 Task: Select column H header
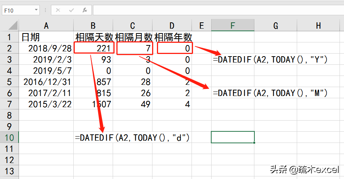tap(318, 25)
